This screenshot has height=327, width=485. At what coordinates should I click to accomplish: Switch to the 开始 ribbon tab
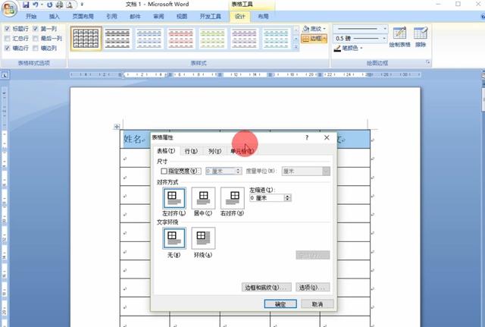coord(31,17)
